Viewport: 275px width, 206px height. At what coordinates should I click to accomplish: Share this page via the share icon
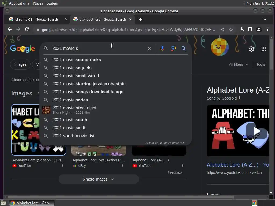click(222, 30)
